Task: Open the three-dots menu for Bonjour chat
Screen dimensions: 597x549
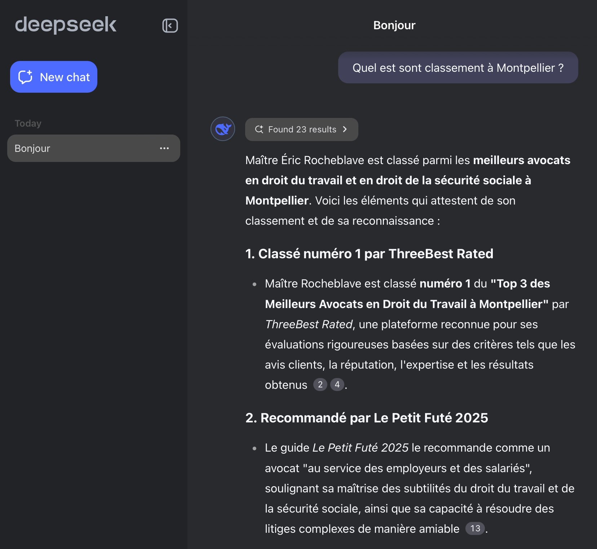Action: tap(164, 148)
